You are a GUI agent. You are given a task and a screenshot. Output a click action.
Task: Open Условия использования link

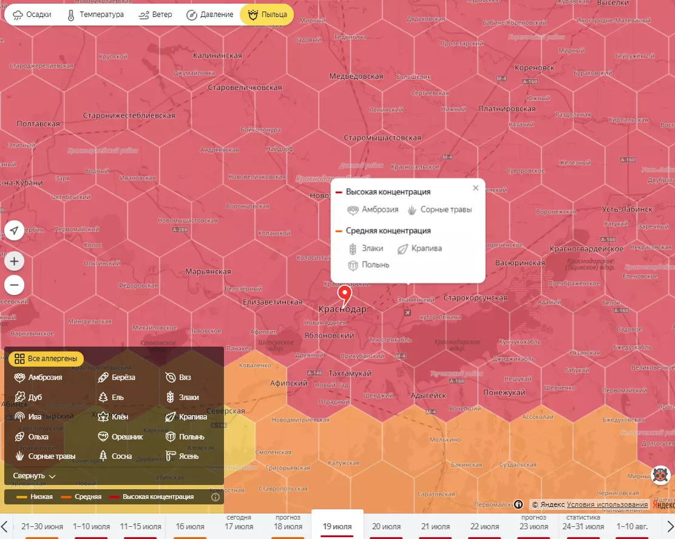point(607,504)
